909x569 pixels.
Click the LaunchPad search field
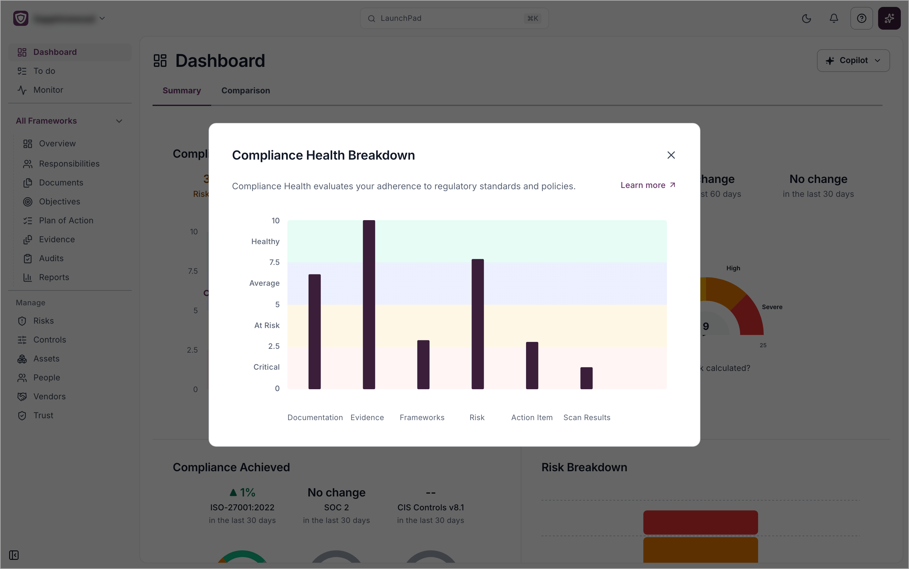coord(454,18)
